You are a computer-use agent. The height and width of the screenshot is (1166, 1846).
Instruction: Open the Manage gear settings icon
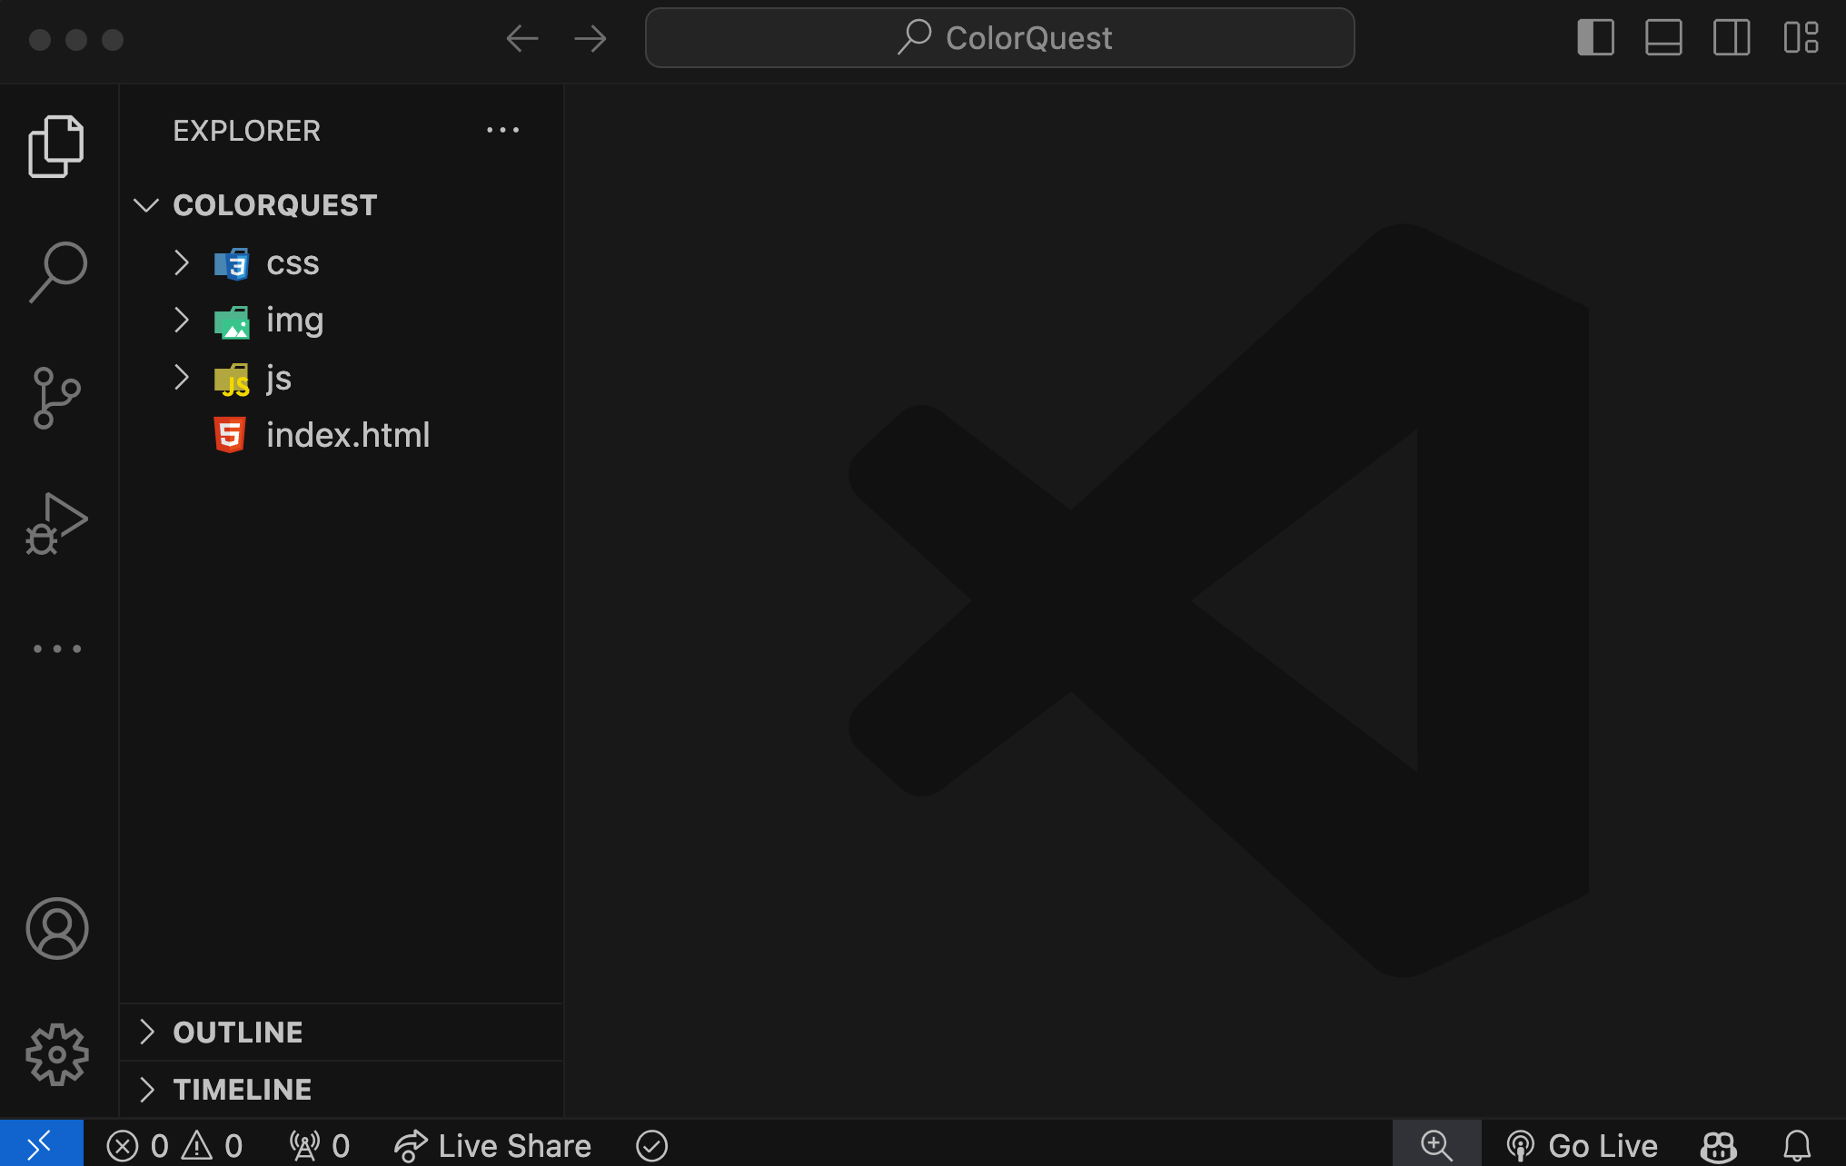coord(56,1054)
